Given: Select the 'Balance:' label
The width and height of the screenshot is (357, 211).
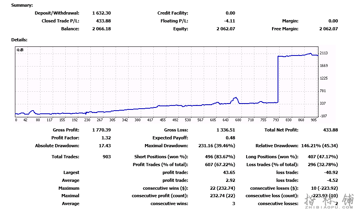Looking at the screenshot, I should coord(70,29).
